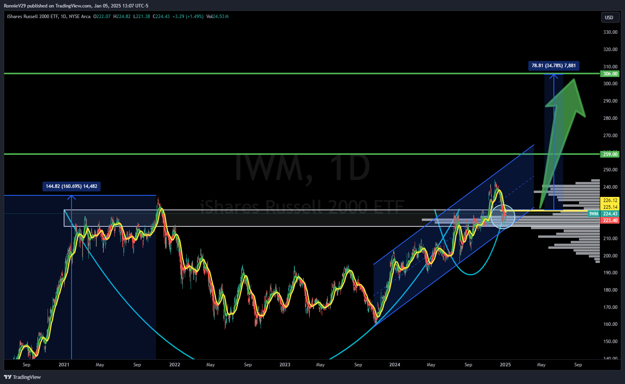The width and height of the screenshot is (625, 384).
Task: Select the 144.82 (160.69%) measurement label
Action: pyautogui.click(x=72, y=186)
